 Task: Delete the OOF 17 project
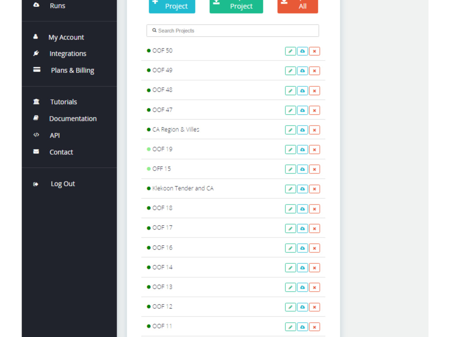pyautogui.click(x=314, y=229)
